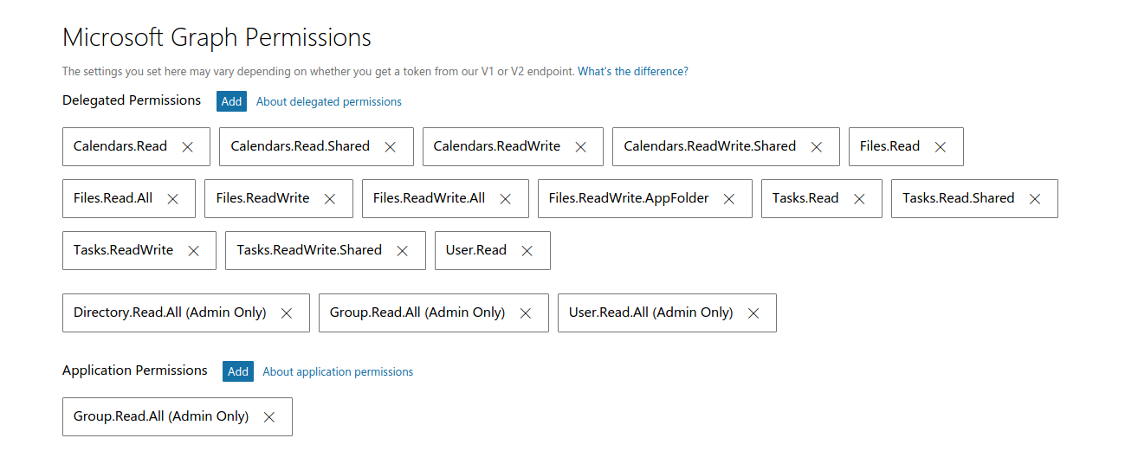Remove the application Group.Read.All permission

(268, 417)
